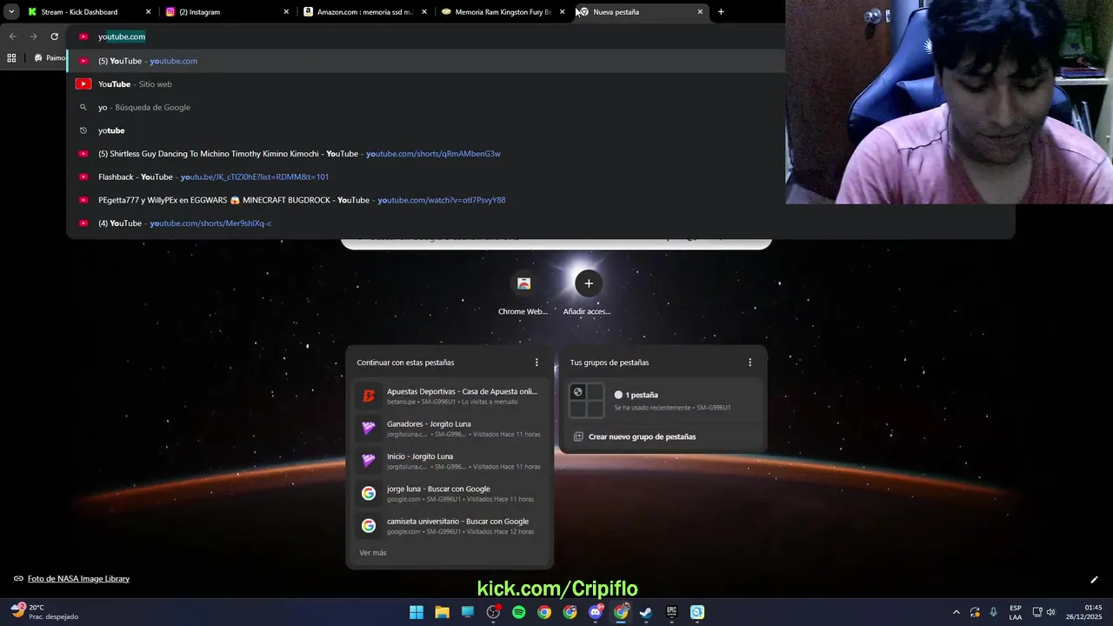
Task: Open Inicio - Jorgito Luna entry
Action: pos(450,461)
